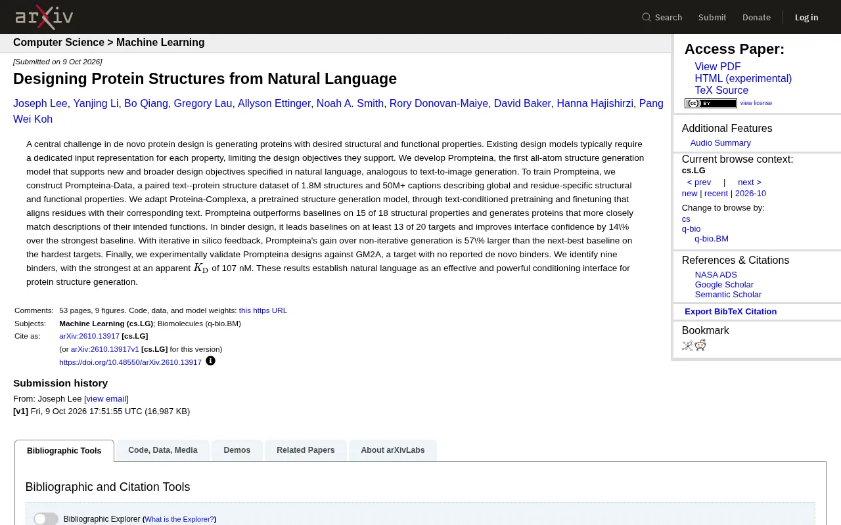Download TeX Source

pos(721,91)
